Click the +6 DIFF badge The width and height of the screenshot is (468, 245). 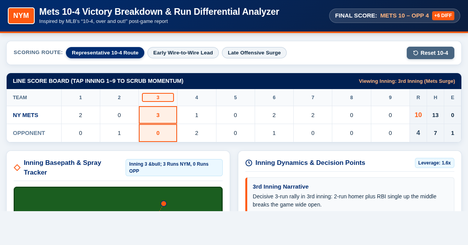click(443, 16)
